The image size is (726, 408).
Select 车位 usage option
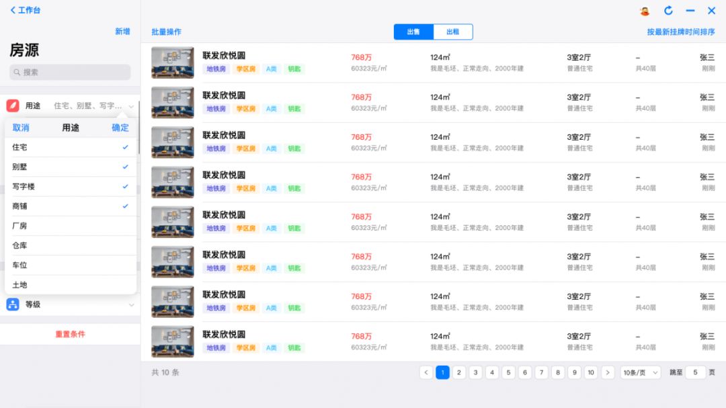click(71, 266)
